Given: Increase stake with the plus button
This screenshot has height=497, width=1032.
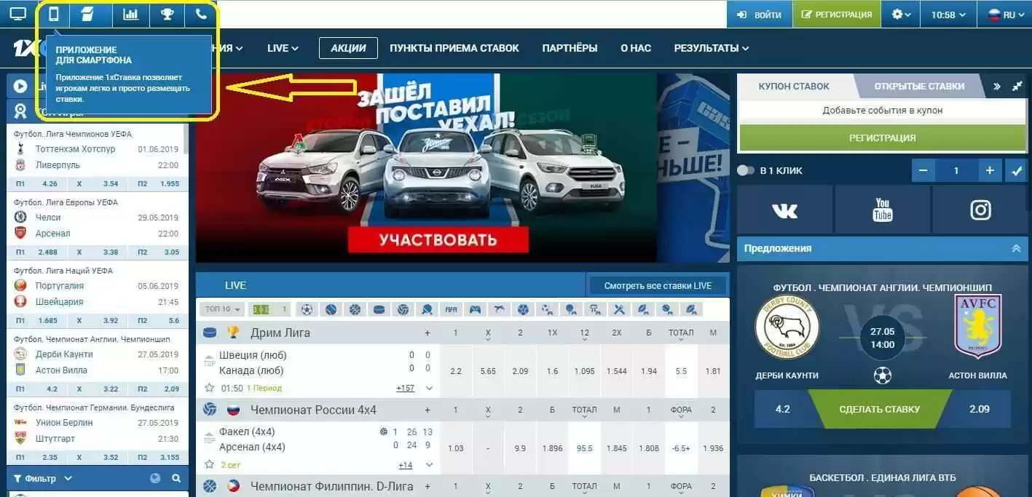Looking at the screenshot, I should [990, 170].
